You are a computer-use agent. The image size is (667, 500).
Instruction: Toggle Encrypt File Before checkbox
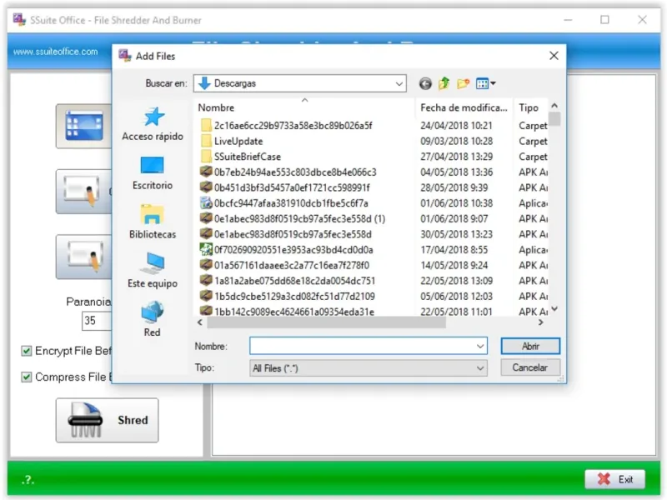point(27,351)
